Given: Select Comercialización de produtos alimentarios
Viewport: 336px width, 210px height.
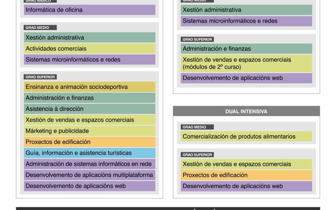Looking at the screenshot, I should click(x=246, y=137).
